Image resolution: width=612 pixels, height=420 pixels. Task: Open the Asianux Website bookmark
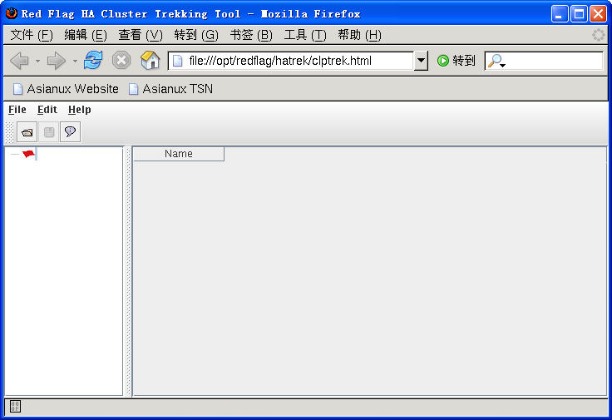pos(66,89)
